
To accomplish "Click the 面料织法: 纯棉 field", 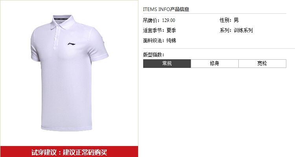I will pyautogui.click(x=160, y=40).
